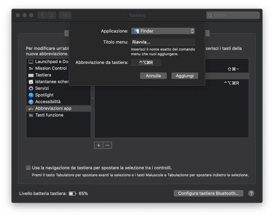Click the 'Inserisci il nome esatto' hint text
The width and height of the screenshot is (274, 217).
163,52
